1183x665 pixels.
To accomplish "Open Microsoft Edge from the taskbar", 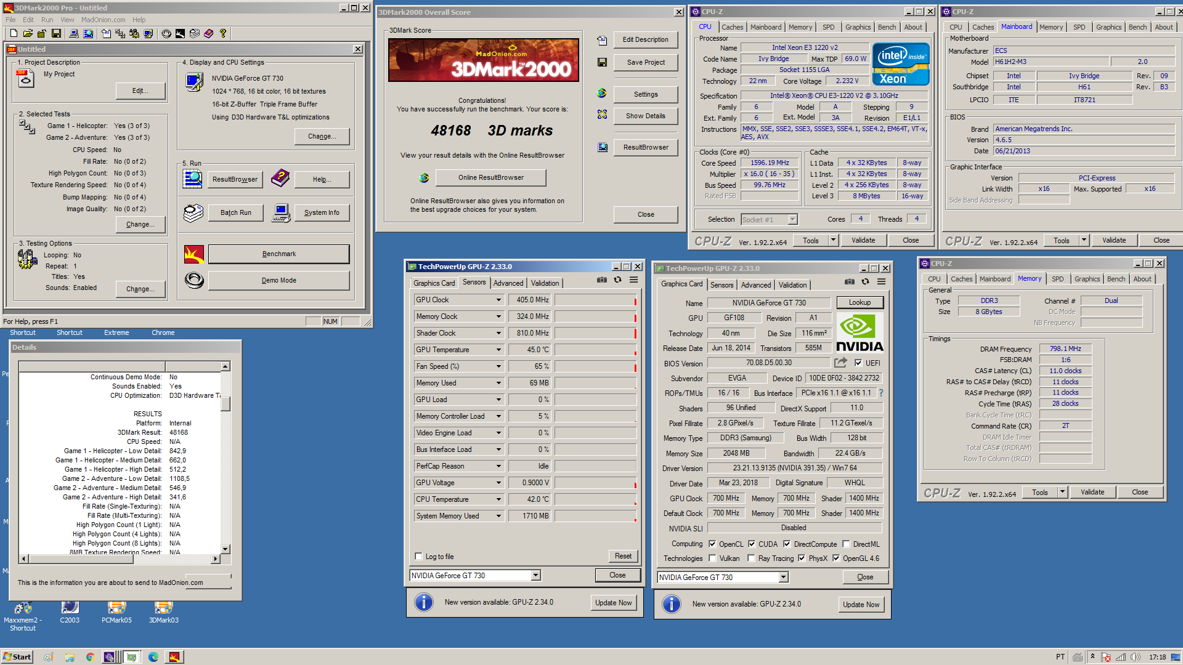I will (x=153, y=657).
